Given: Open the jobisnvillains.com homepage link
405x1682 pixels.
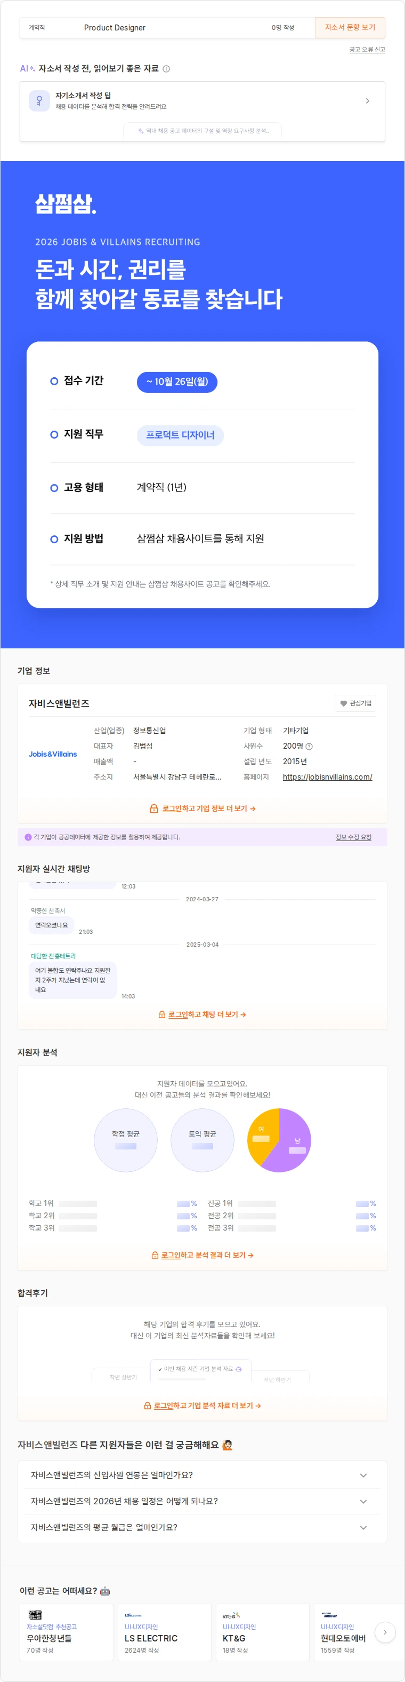Looking at the screenshot, I should [x=327, y=777].
